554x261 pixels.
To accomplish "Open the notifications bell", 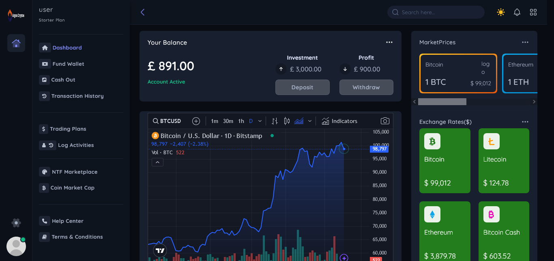I will pyautogui.click(x=517, y=12).
